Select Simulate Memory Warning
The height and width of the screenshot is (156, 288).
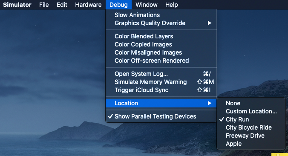(161, 82)
